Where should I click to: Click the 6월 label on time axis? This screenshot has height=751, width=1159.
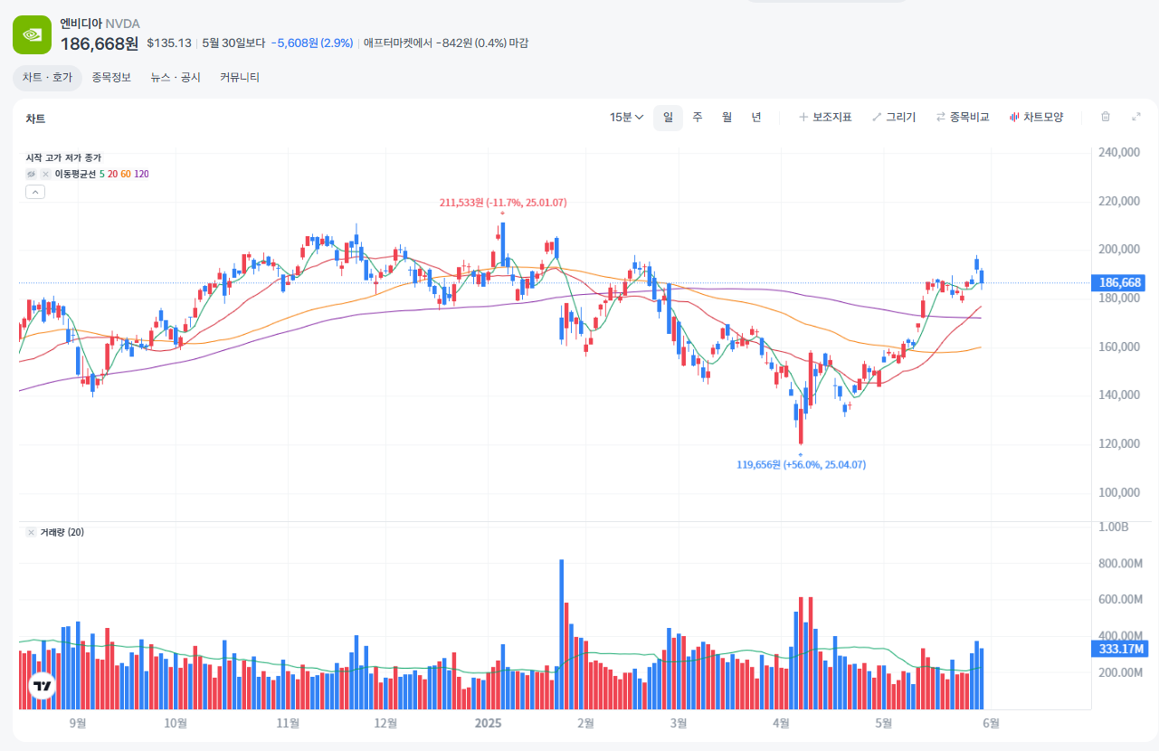coord(992,723)
